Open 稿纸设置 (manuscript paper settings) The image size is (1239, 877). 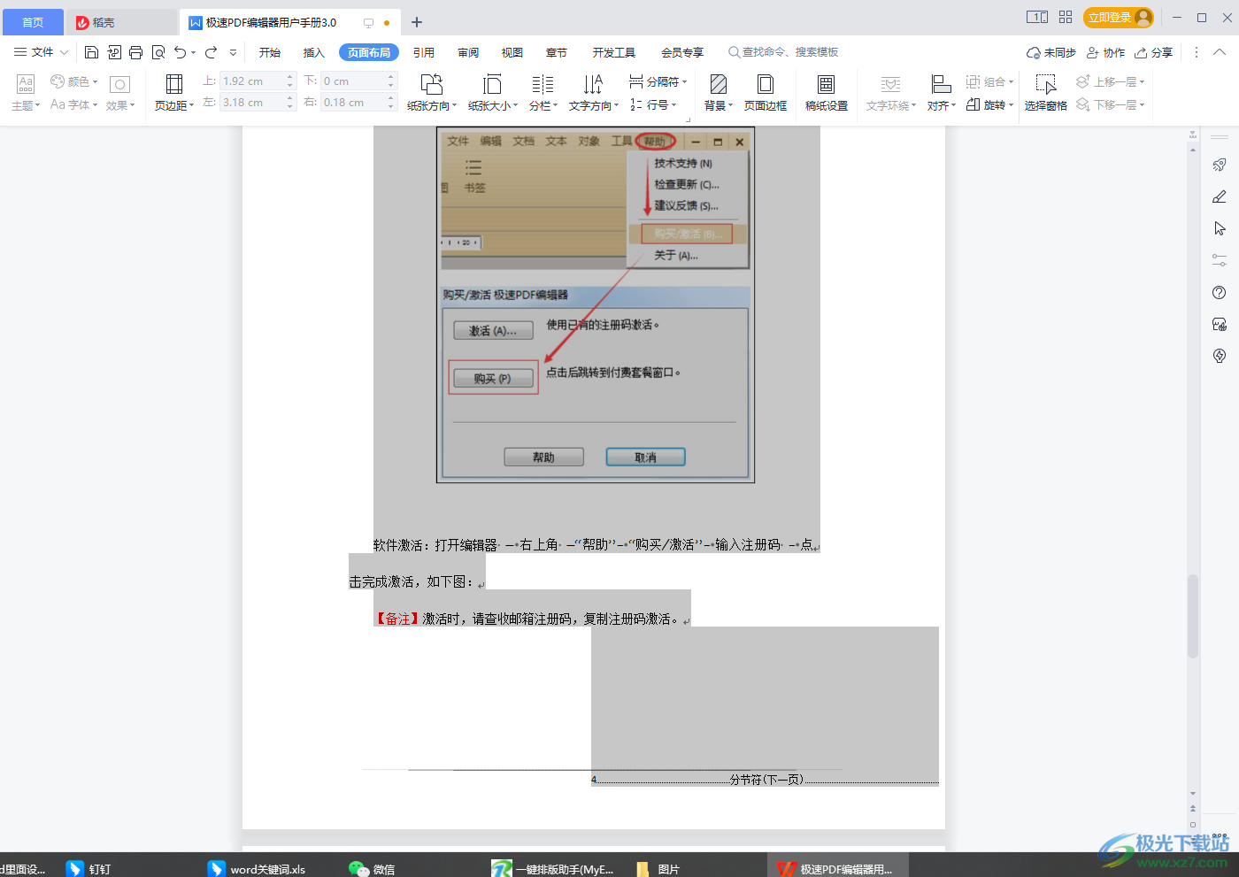click(x=827, y=92)
